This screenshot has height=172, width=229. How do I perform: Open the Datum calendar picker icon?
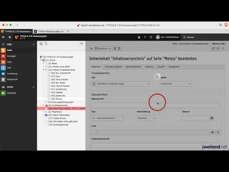[212, 118]
